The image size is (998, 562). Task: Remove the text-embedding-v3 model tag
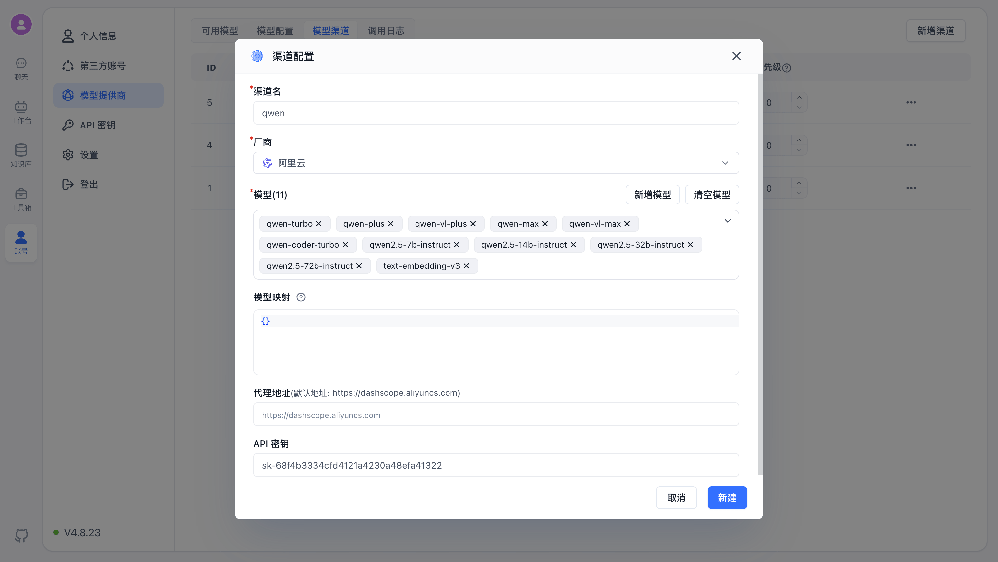(x=466, y=266)
